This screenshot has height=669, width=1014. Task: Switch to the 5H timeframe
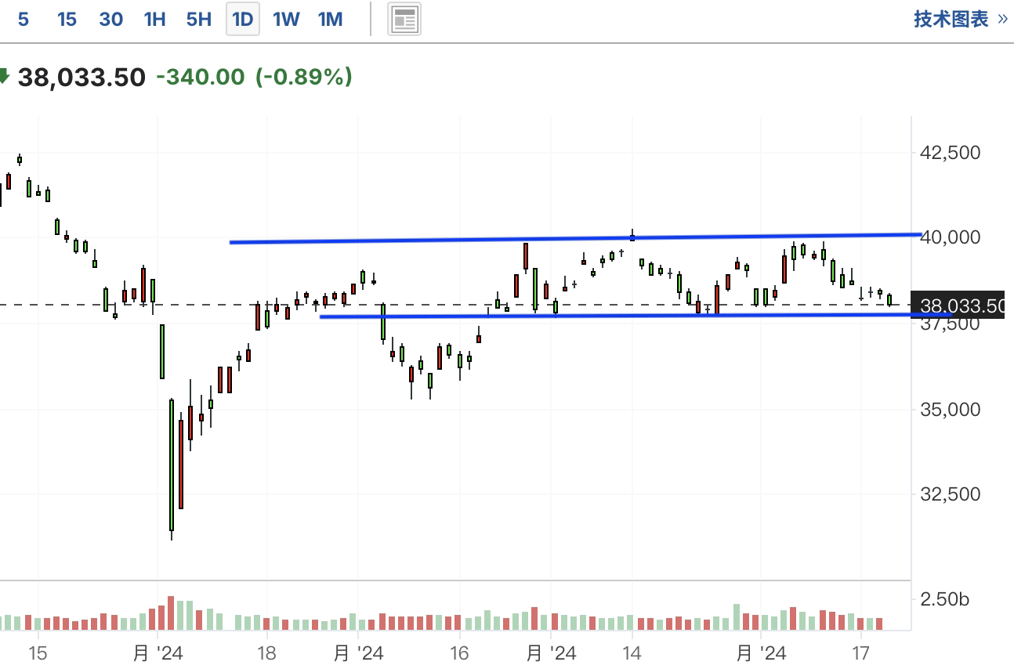[199, 20]
